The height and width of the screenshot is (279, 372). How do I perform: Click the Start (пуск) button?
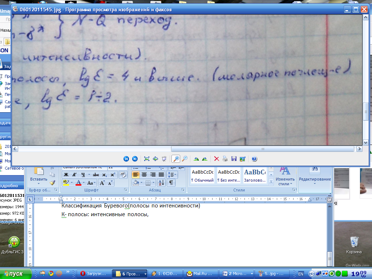click(x=16, y=274)
